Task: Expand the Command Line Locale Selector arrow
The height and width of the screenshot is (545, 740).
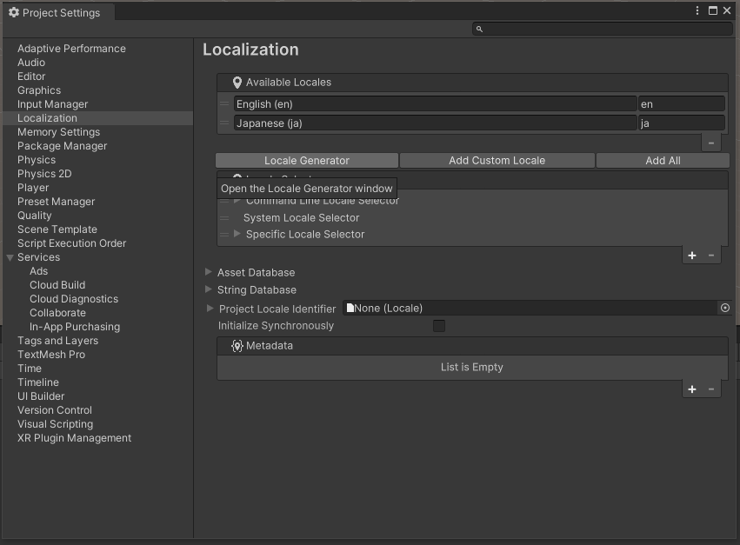Action: (x=237, y=201)
